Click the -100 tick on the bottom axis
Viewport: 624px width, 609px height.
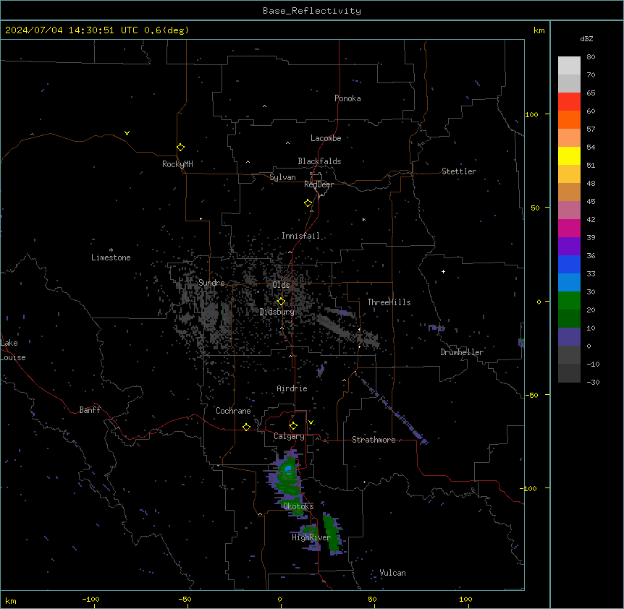(90, 599)
